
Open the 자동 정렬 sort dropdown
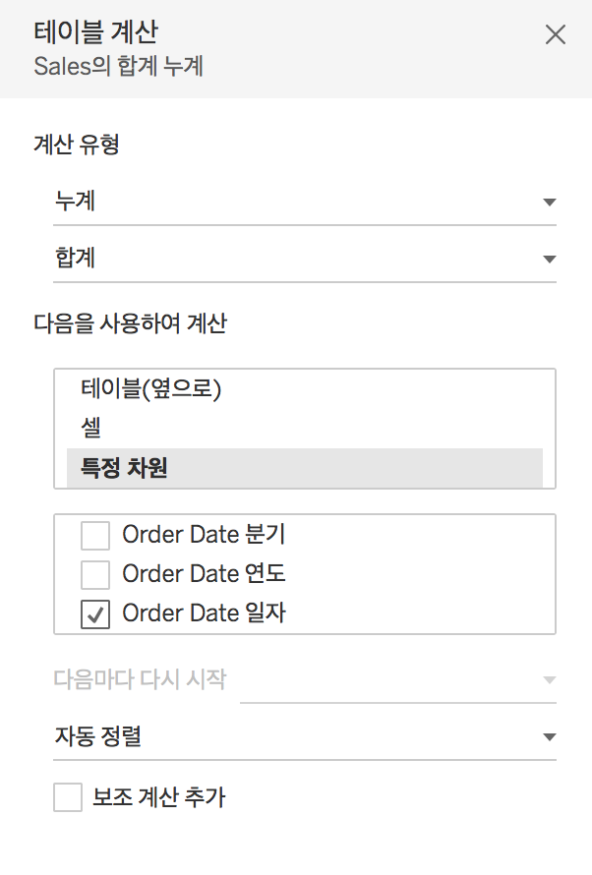click(295, 736)
